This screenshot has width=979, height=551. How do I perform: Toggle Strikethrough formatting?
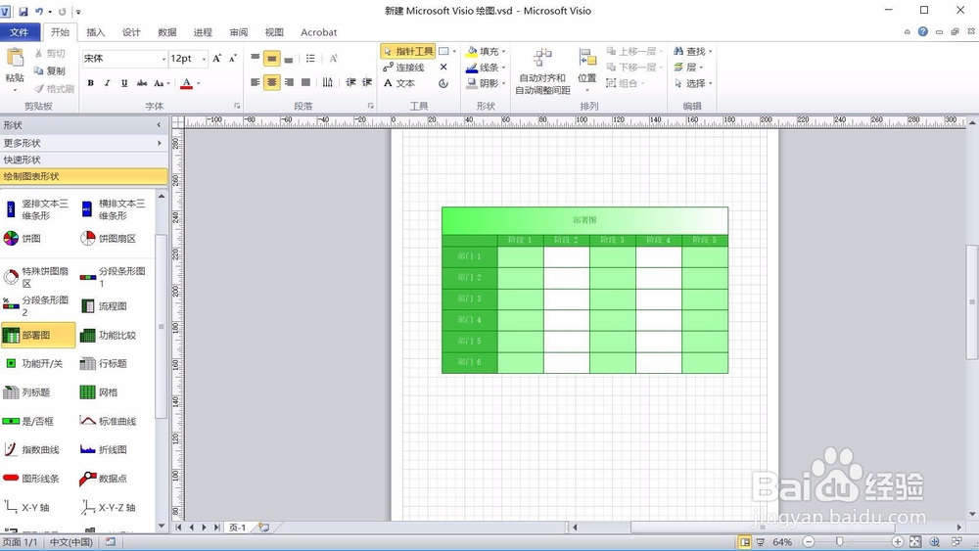pyautogui.click(x=142, y=83)
